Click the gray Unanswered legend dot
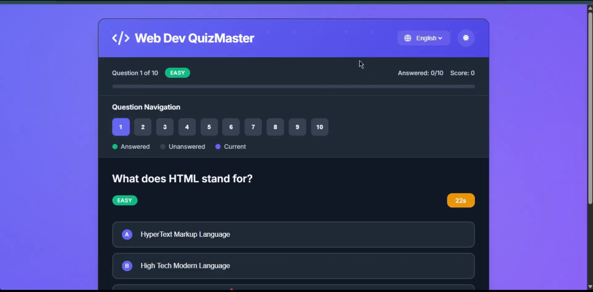The width and height of the screenshot is (593, 292). tap(163, 146)
